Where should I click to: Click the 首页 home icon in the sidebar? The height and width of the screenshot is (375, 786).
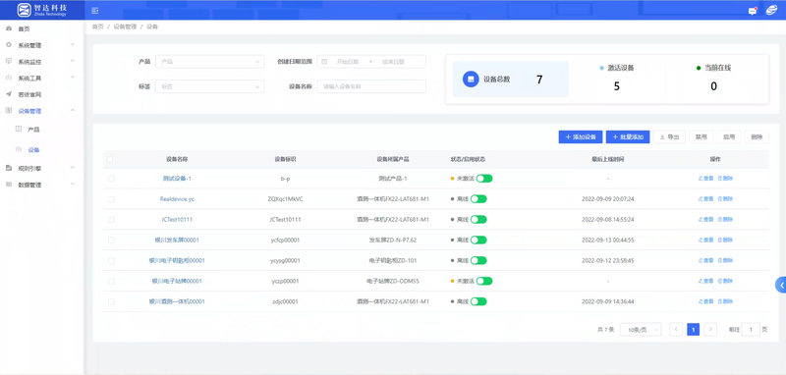[9, 28]
